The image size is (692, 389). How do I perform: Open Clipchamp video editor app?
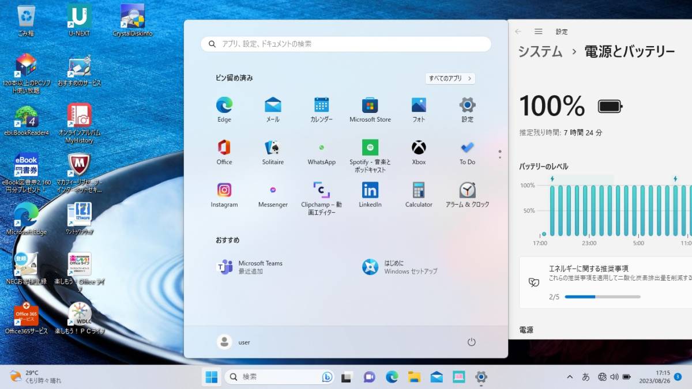point(321,198)
